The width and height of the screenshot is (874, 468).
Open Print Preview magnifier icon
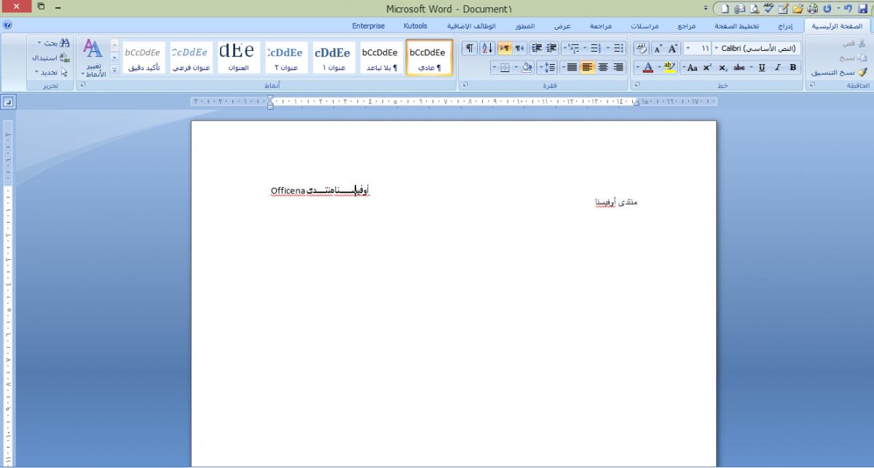[755, 8]
